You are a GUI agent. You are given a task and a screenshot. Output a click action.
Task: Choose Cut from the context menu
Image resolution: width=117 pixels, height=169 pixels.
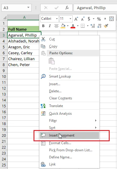pyautogui.click(x=69, y=39)
